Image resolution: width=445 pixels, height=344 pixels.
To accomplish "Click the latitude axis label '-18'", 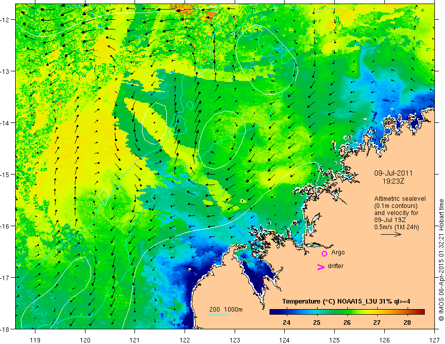I will coord(6,329).
